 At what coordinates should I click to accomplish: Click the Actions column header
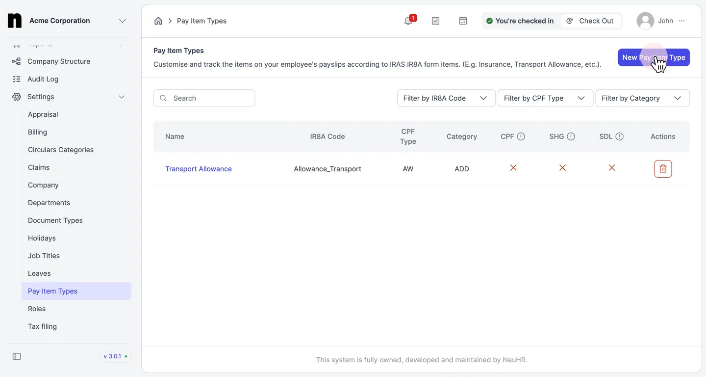pyautogui.click(x=663, y=136)
